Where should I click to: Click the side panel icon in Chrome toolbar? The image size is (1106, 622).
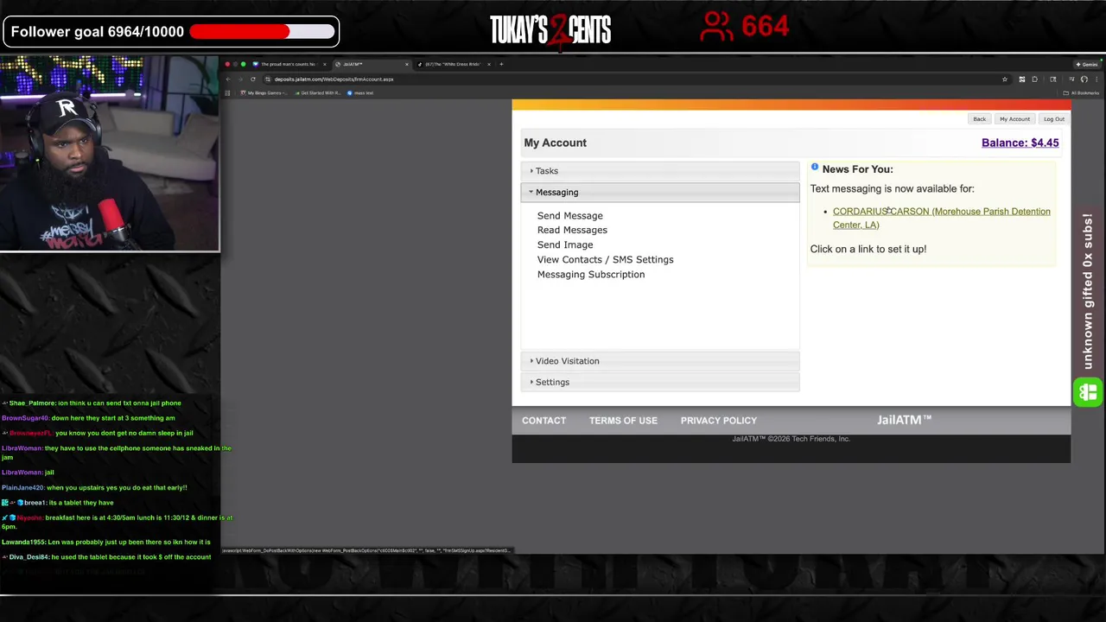(x=1052, y=79)
